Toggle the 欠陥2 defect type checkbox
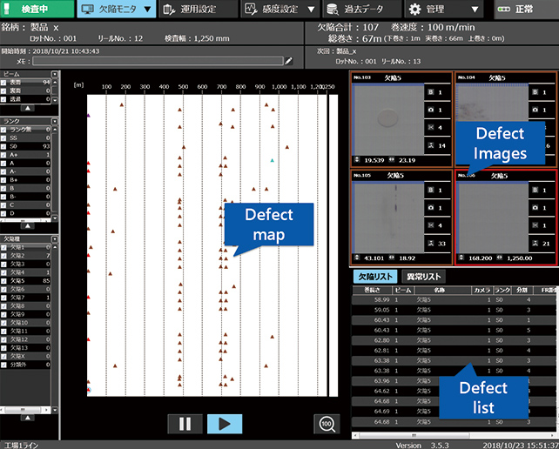The height and width of the screenshot is (449, 559). 3,256
